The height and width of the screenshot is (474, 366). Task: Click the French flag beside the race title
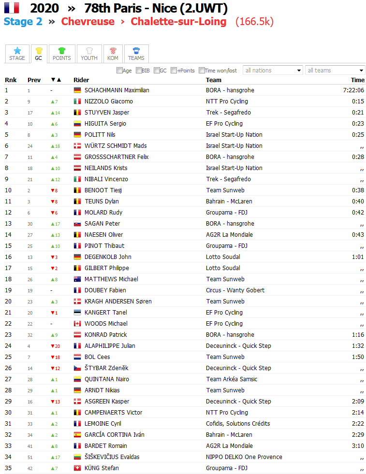tap(12, 8)
